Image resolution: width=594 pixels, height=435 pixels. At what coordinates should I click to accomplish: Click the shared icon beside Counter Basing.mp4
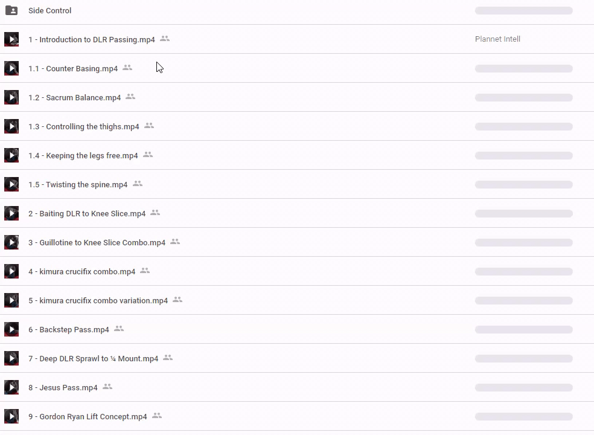(127, 68)
